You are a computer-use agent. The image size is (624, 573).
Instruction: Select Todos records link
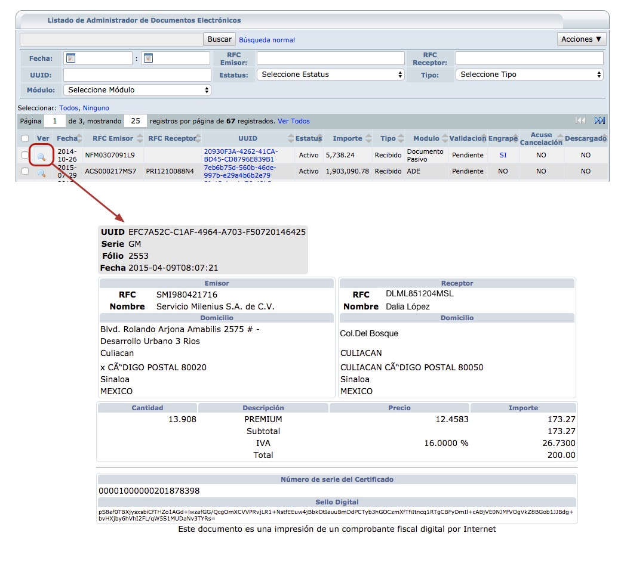(69, 108)
